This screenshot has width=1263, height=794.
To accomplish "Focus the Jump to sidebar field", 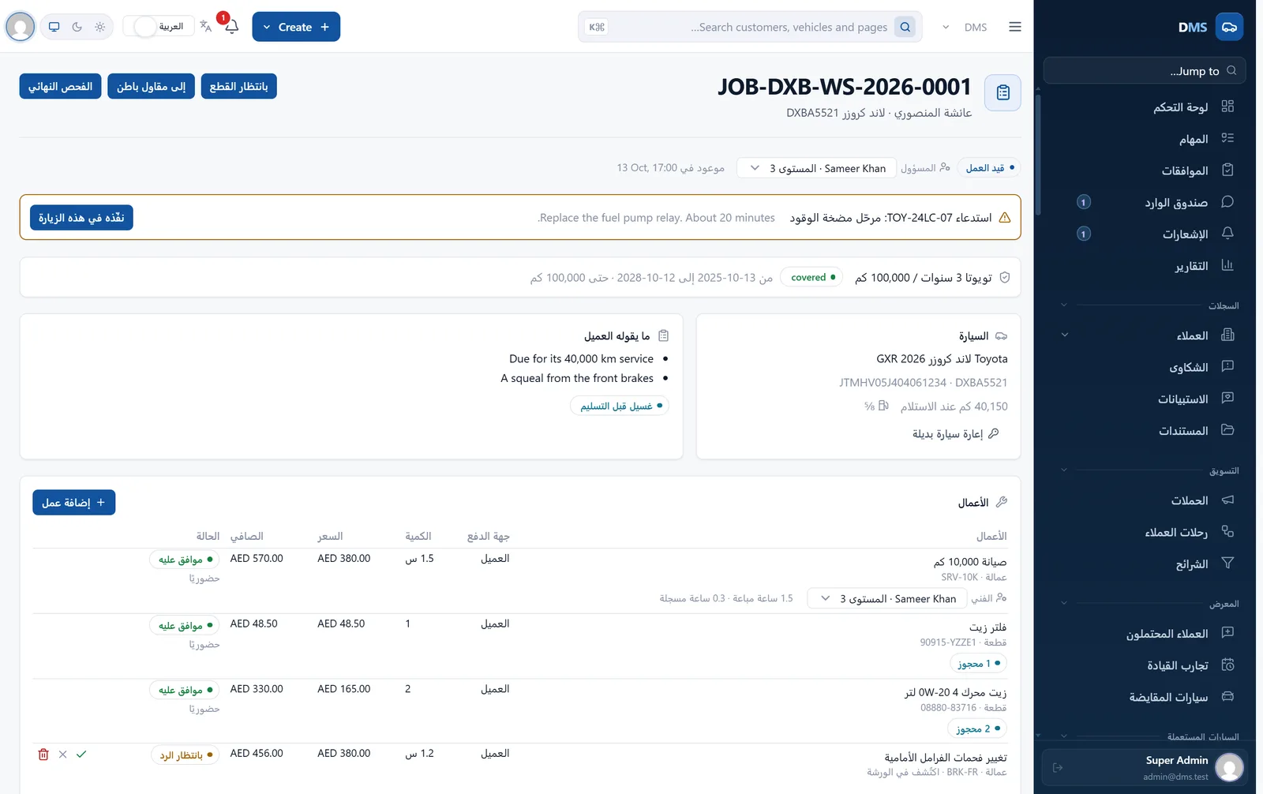I will pos(1145,71).
